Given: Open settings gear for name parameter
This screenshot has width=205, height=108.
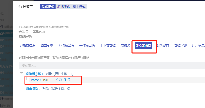Looking at the screenshot, I should 60,80.
